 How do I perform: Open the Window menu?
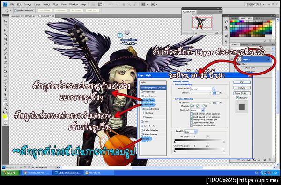74,4
